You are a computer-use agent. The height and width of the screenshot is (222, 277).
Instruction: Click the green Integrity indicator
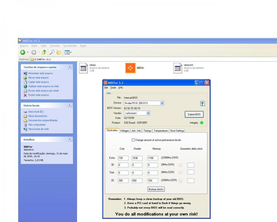pos(202,123)
